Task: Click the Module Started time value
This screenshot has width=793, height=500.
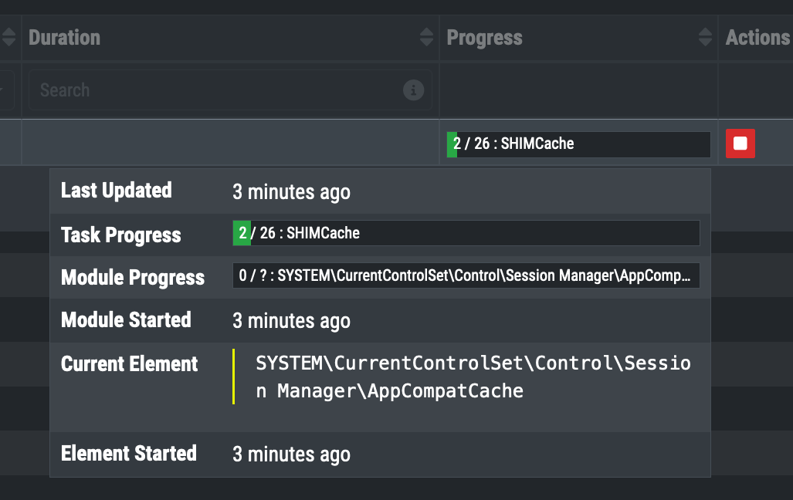Action: point(291,320)
